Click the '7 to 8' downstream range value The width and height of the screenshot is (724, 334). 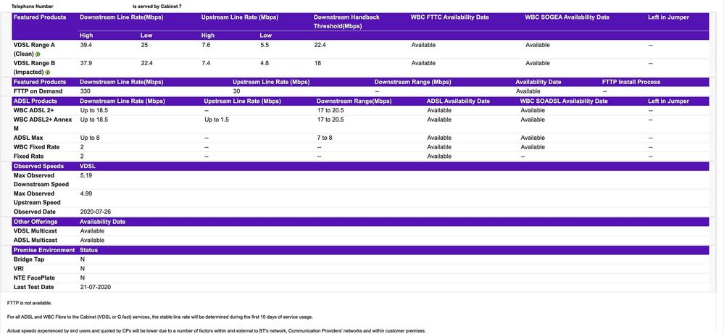pos(325,138)
